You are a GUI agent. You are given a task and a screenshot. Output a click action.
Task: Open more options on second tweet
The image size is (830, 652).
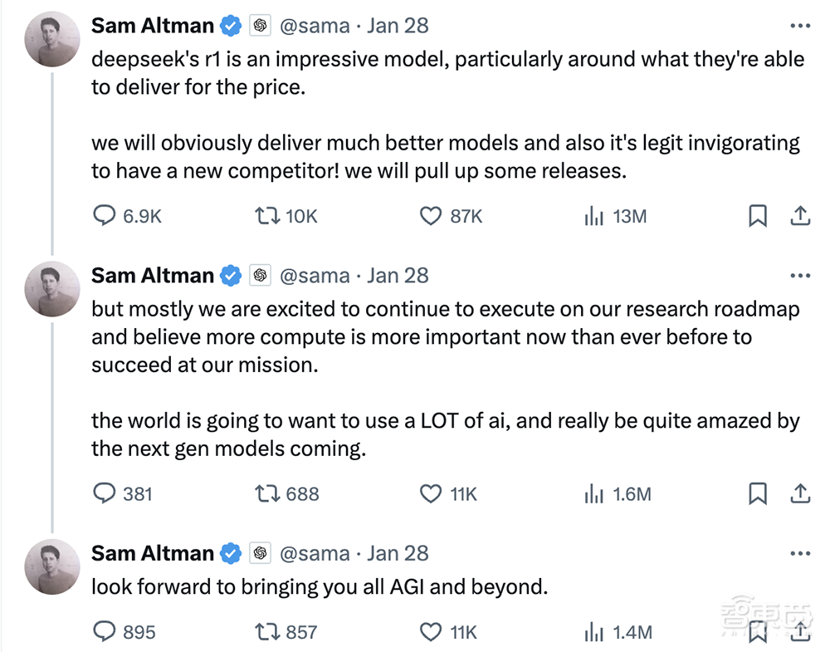[x=799, y=276]
